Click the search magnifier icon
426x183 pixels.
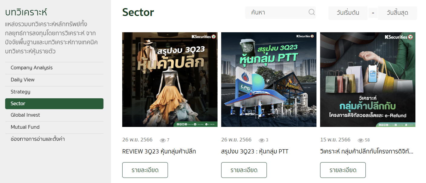tap(312, 12)
